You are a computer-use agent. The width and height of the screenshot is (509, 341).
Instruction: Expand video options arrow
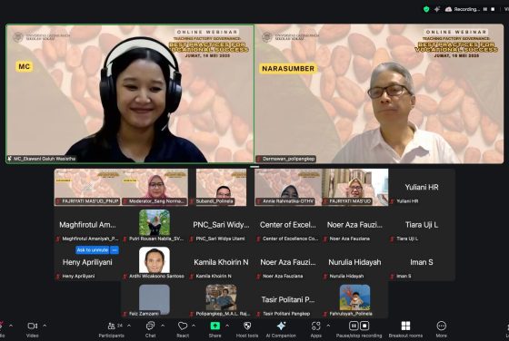tap(45, 326)
